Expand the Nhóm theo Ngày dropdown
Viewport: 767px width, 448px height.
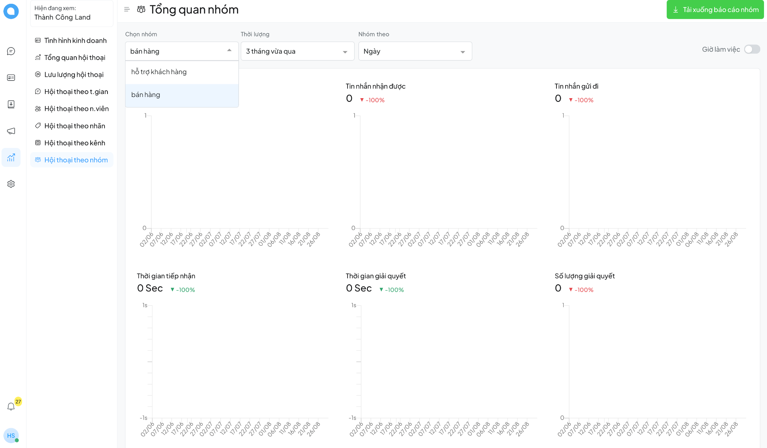click(x=415, y=51)
